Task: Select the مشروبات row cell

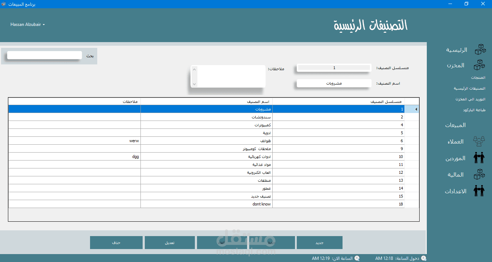Action: pyautogui.click(x=207, y=109)
